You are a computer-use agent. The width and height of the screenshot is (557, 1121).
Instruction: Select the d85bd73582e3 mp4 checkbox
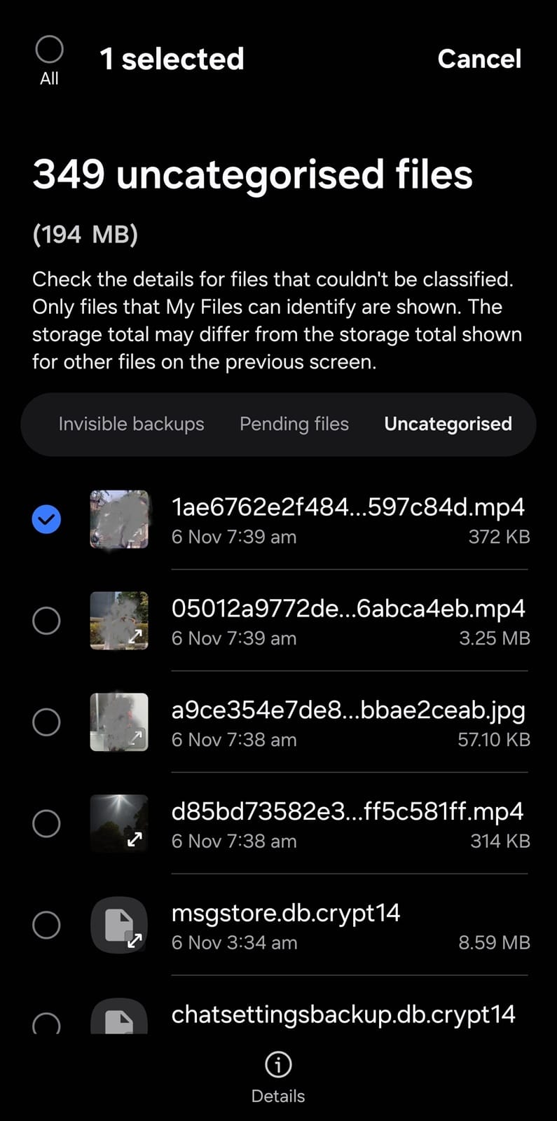coord(46,824)
